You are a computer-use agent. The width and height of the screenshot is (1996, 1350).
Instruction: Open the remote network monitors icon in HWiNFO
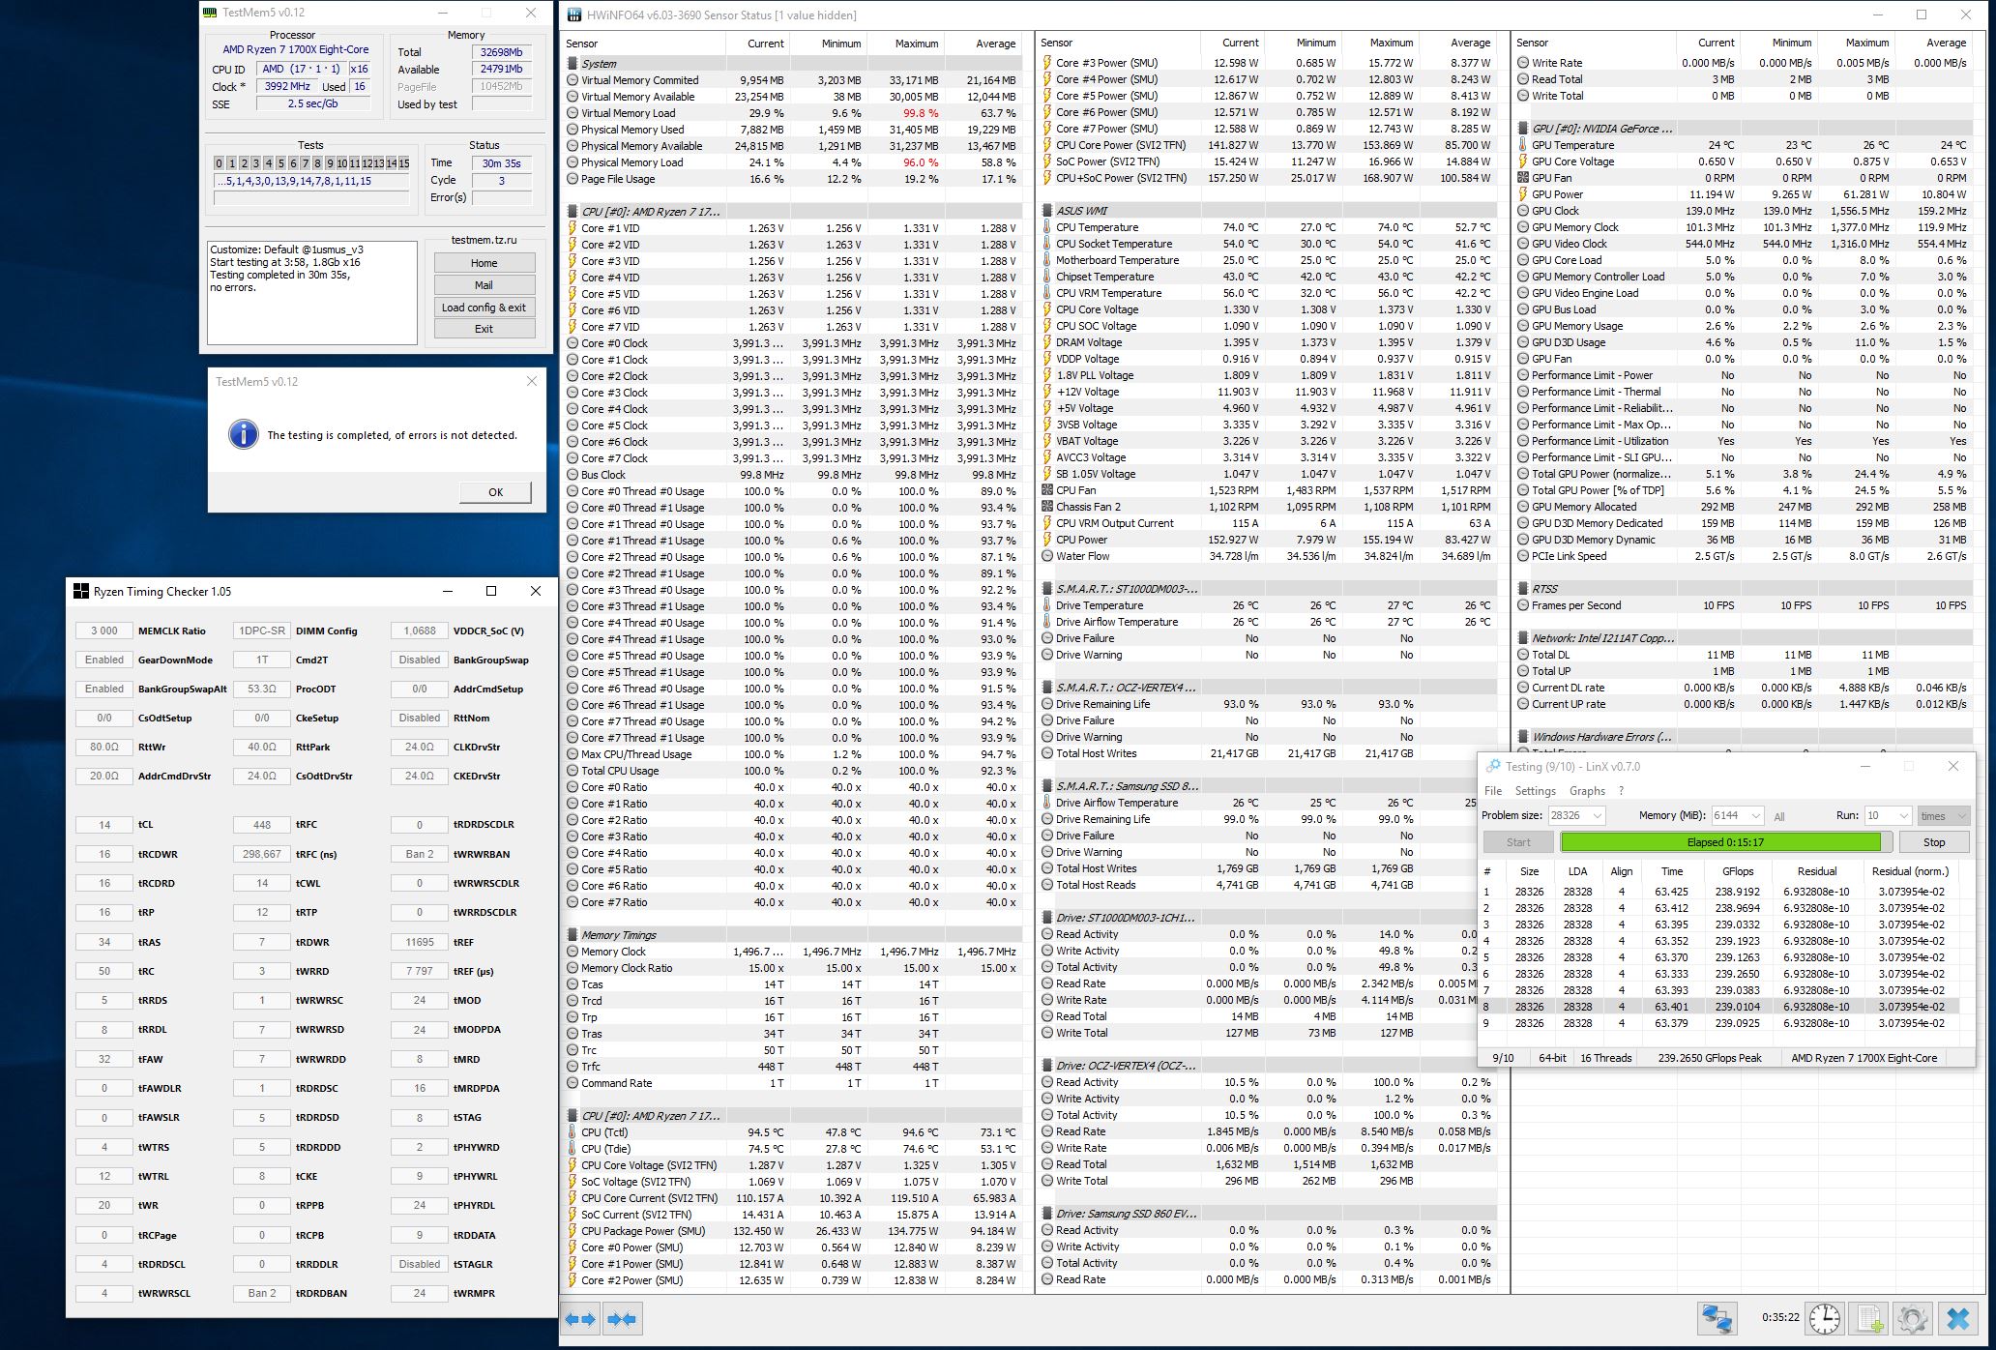click(x=1717, y=1318)
